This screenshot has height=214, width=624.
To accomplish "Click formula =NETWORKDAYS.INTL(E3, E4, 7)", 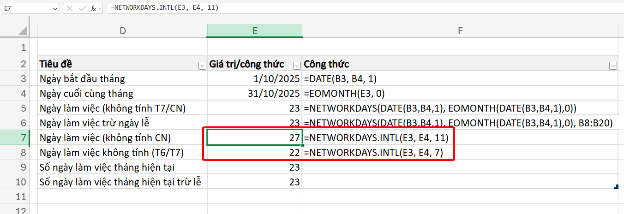I will [x=373, y=153].
